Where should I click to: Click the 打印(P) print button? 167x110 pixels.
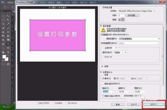pos(154,104)
